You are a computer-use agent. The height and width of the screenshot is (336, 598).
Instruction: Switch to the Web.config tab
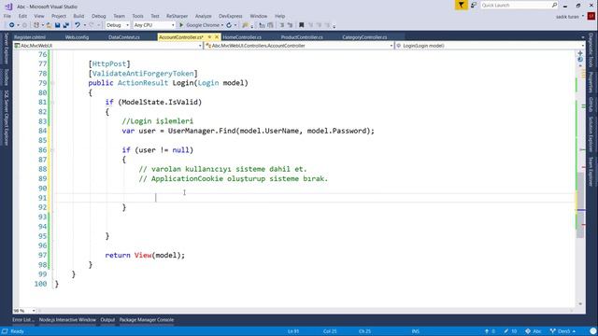point(77,37)
